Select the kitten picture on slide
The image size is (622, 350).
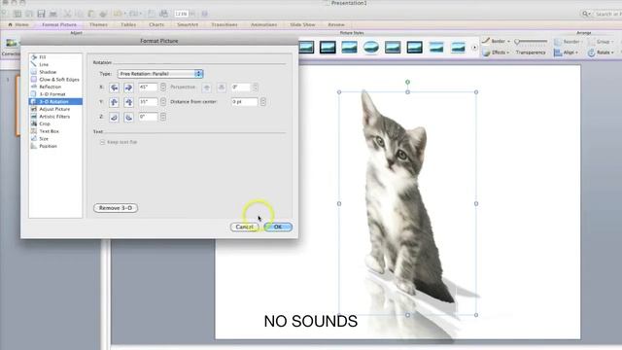coord(407,203)
